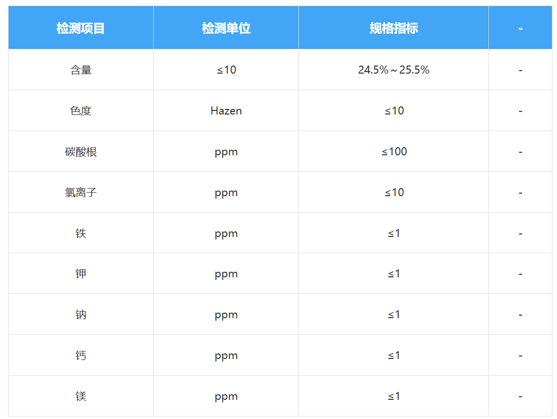557x419 pixels.
Task: Select the 碳酸根 row label cell
Action: [81, 152]
